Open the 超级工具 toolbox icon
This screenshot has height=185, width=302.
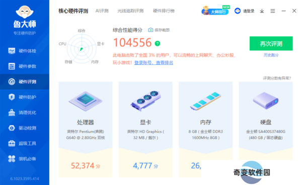pos(12,143)
